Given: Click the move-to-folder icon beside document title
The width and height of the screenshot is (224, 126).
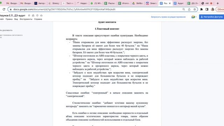Looking at the screenshot, I should pos(33,15).
